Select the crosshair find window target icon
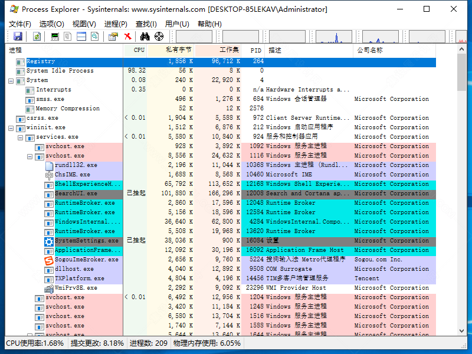The image size is (472, 354). tap(159, 37)
